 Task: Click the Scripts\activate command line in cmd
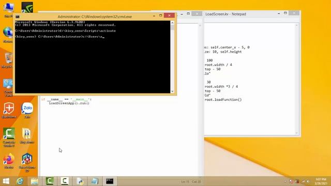click(65, 31)
